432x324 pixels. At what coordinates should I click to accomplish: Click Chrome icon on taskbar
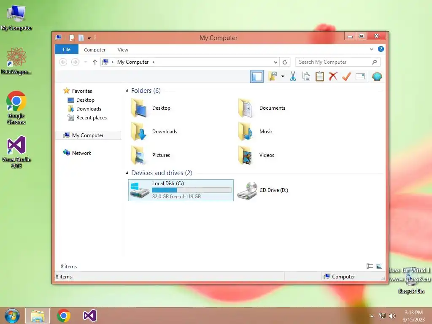pos(64,316)
